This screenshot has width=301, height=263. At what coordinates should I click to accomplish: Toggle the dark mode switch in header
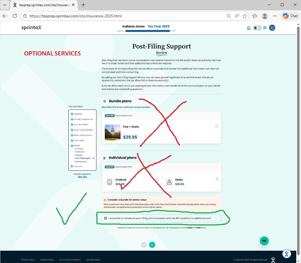(257, 28)
